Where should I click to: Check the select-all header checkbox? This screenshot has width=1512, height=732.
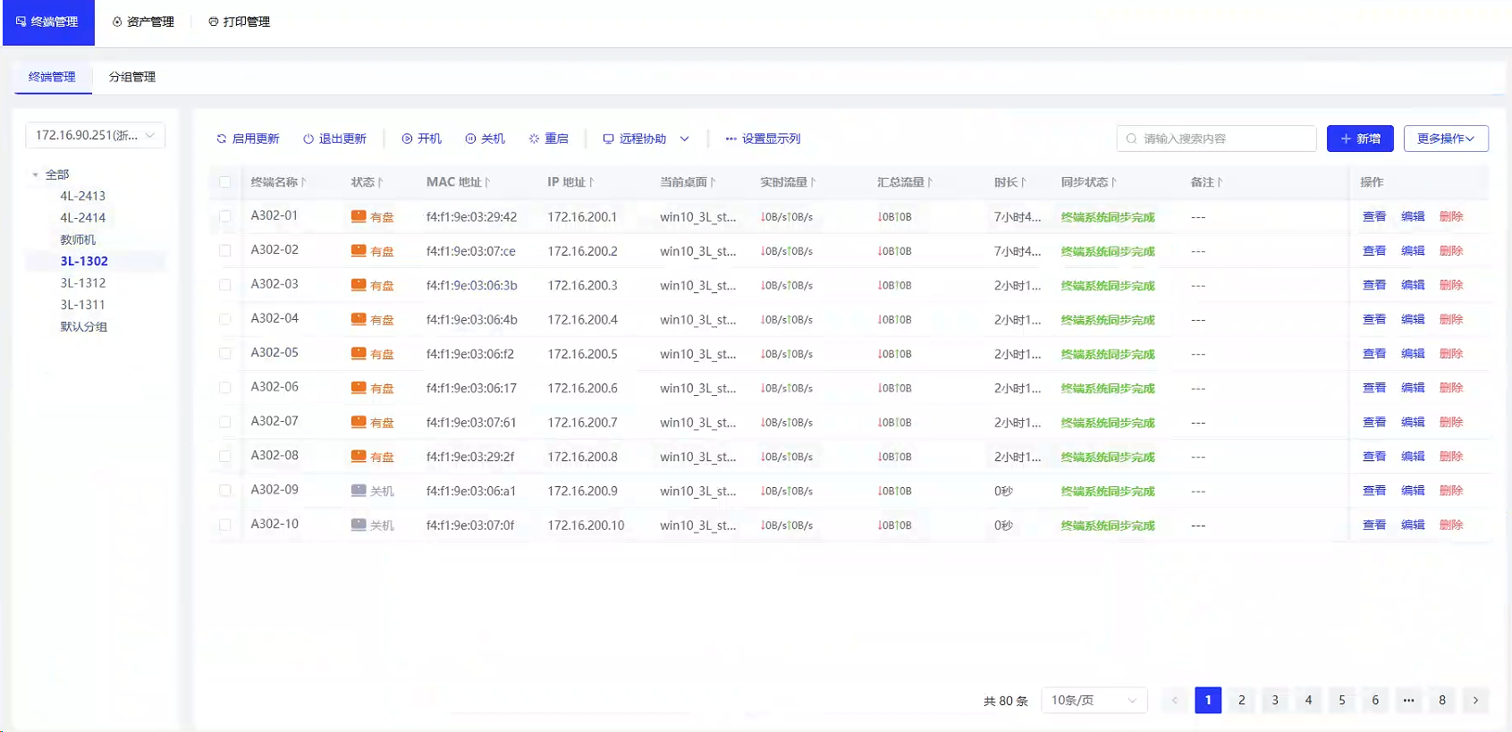coord(225,182)
